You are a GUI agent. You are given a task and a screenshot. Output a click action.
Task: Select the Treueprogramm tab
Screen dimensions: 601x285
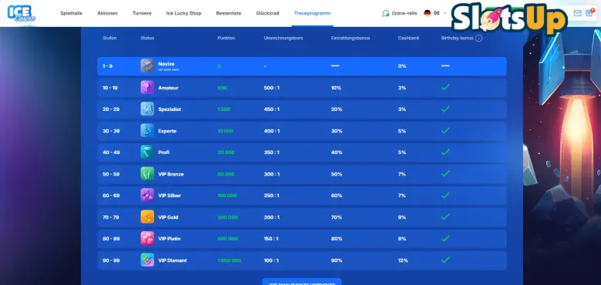[312, 13]
